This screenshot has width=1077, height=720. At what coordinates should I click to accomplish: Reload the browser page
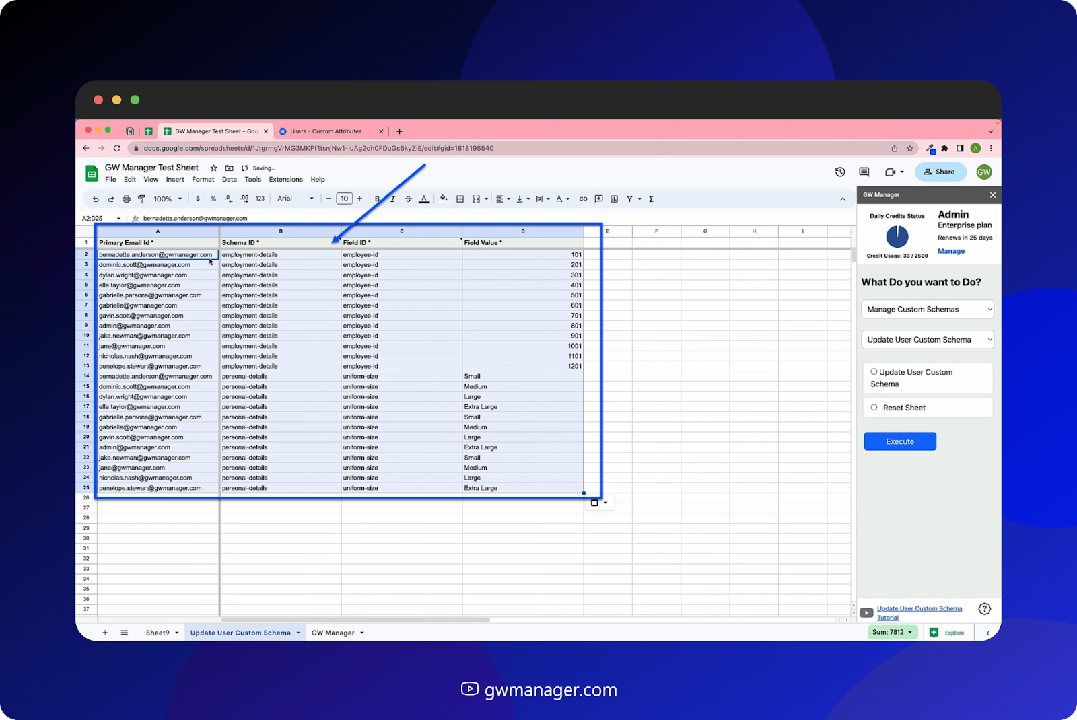[117, 149]
